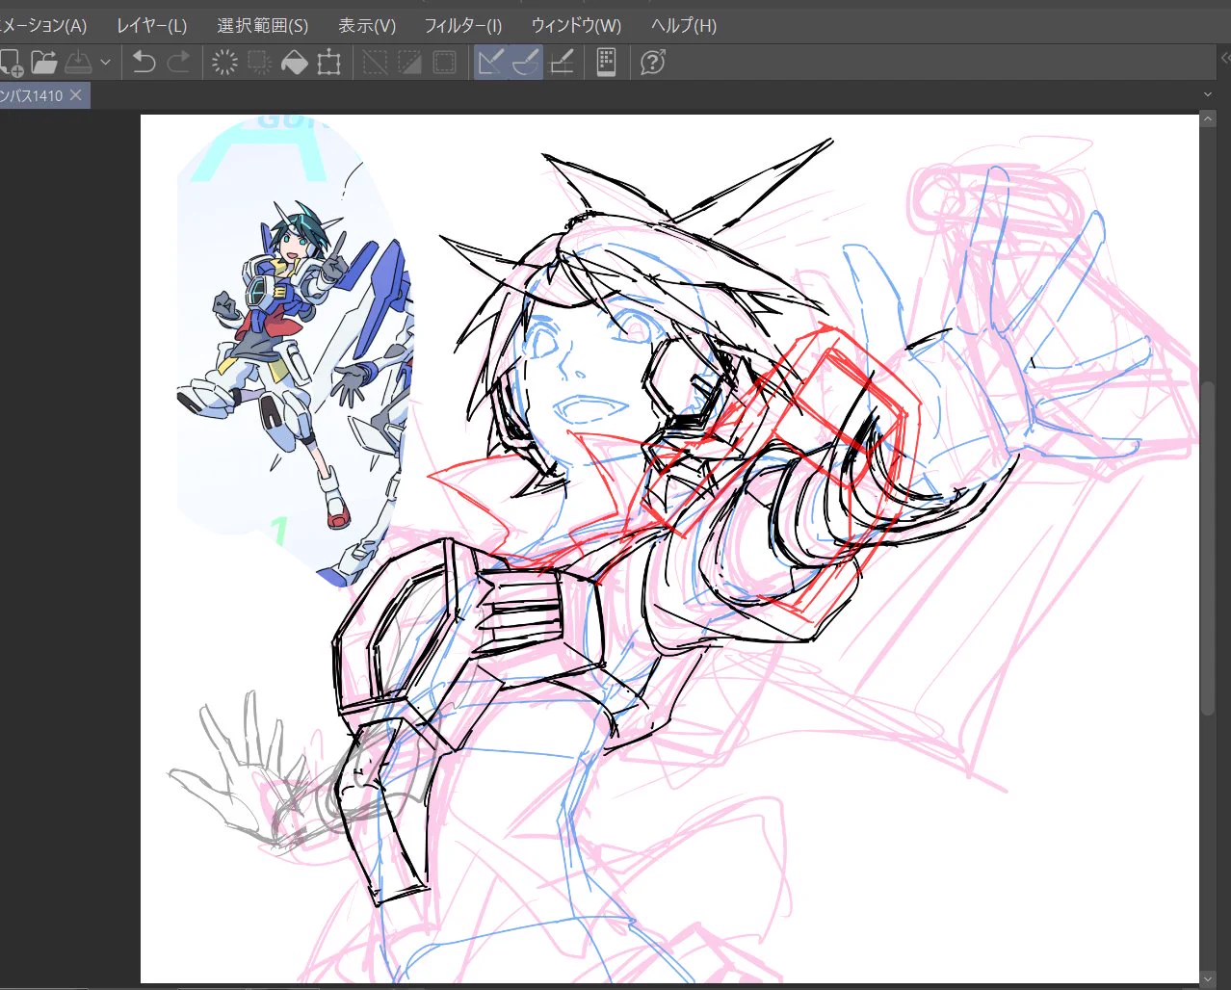Viewport: 1231px width, 990px height.
Task: Redo the undone action
Action: point(179,63)
